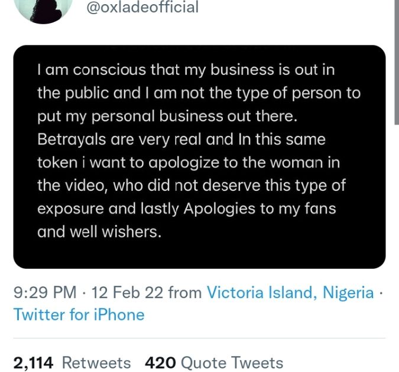
Task: Open the @oxladeofficial profile handle
Action: click(142, 8)
